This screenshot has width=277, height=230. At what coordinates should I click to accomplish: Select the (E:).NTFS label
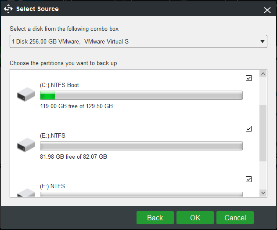[x=53, y=136]
